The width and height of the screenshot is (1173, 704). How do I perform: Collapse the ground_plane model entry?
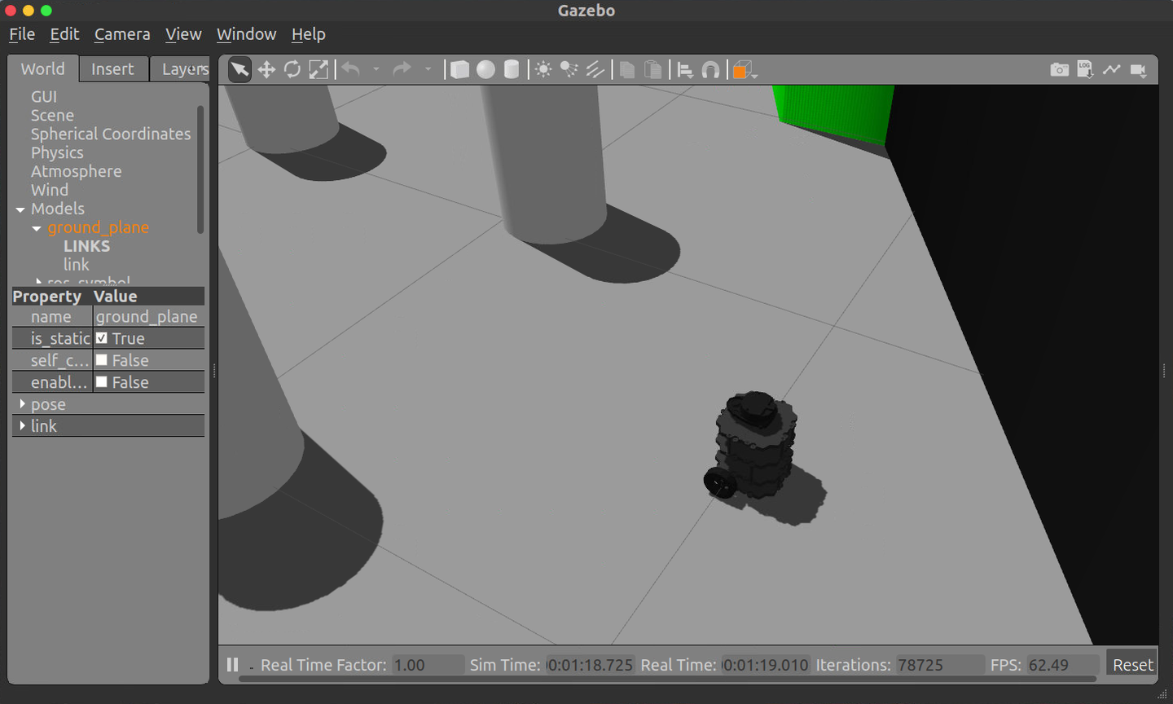point(36,227)
